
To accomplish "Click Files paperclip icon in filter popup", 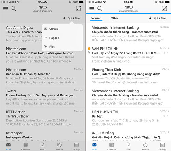I will click(x=45, y=46).
